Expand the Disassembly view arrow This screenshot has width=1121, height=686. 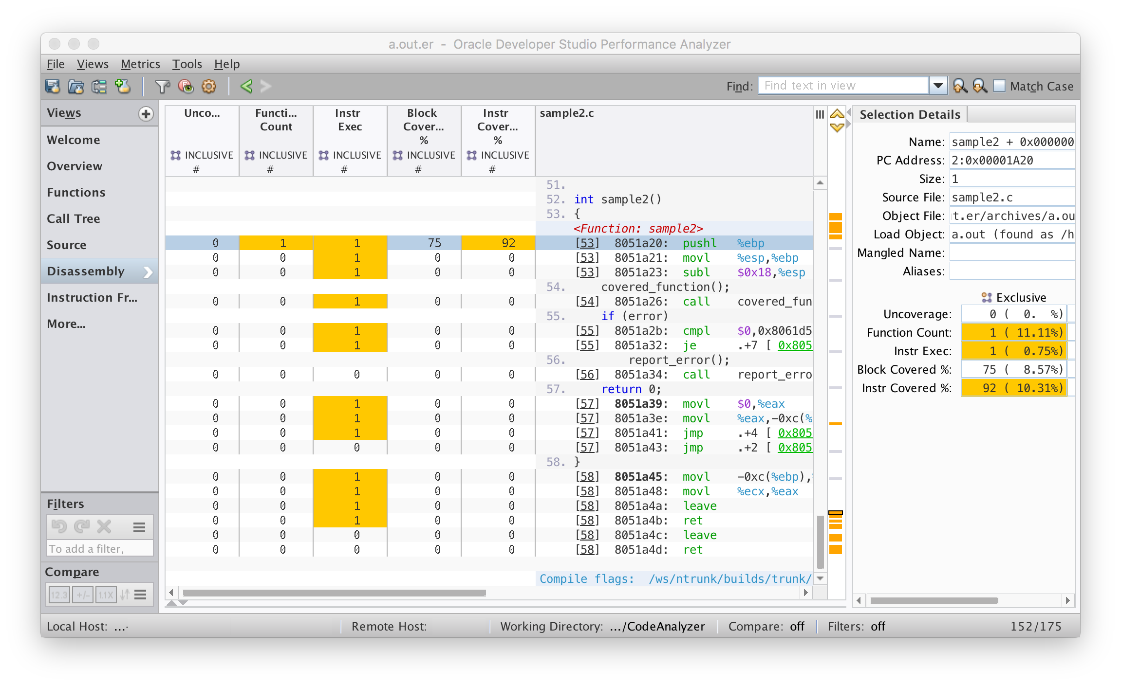(x=148, y=272)
